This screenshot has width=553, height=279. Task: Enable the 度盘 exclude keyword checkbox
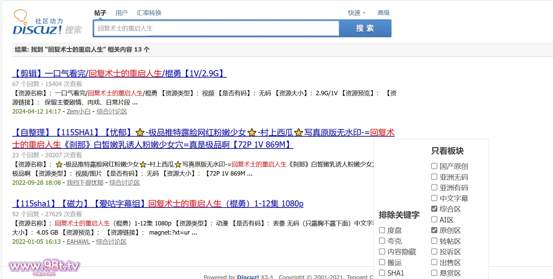click(382, 230)
